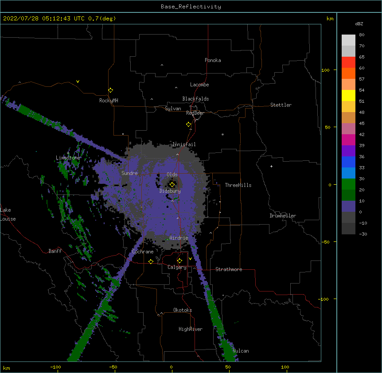Screen dimensions: 382x373
Task: Click the asterisk marker above the Limestone label
Action: coord(68,153)
